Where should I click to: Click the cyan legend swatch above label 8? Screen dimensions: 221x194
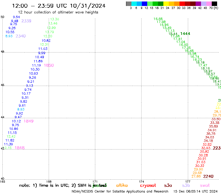(x=134, y=4)
